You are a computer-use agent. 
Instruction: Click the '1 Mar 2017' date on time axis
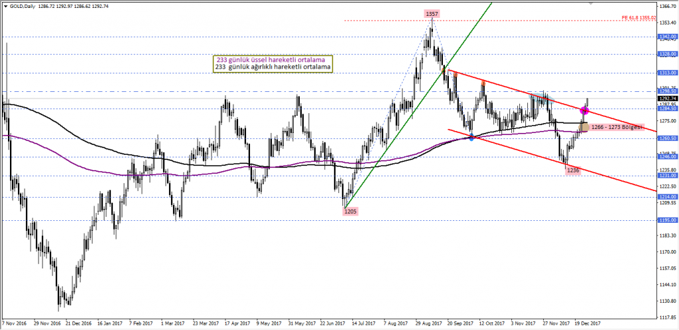[173, 323]
